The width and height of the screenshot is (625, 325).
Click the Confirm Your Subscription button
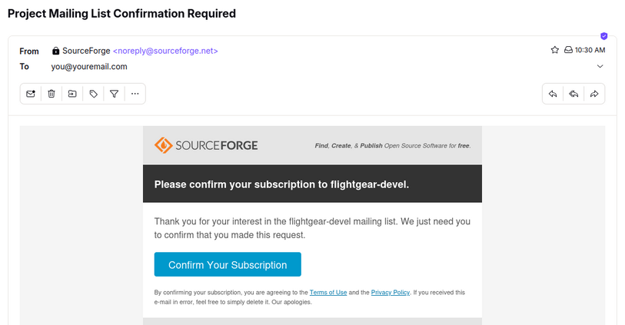pos(228,264)
